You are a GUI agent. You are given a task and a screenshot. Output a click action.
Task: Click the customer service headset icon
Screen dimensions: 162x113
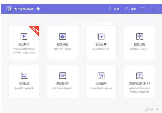click(x=126, y=9)
